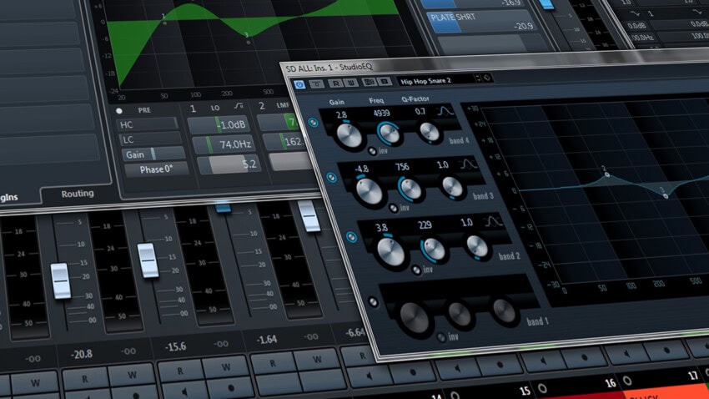Click the mixer fader on the -15.6 channel
The image size is (709, 399).
[x=148, y=260]
